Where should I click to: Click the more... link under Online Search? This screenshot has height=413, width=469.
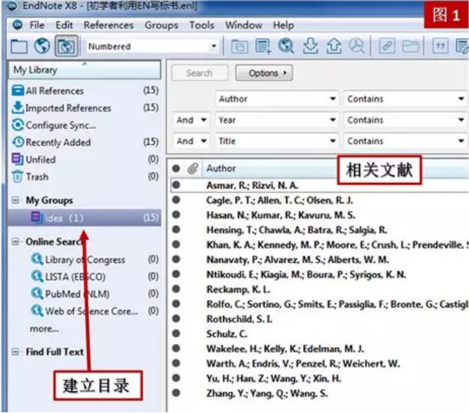click(x=45, y=329)
